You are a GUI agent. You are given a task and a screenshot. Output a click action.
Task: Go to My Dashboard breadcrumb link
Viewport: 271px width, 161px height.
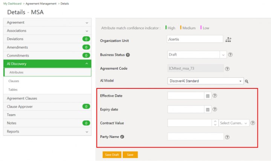(12, 4)
